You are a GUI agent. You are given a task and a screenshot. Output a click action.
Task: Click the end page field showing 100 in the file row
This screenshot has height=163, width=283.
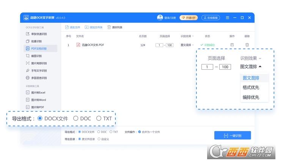tap(170, 45)
